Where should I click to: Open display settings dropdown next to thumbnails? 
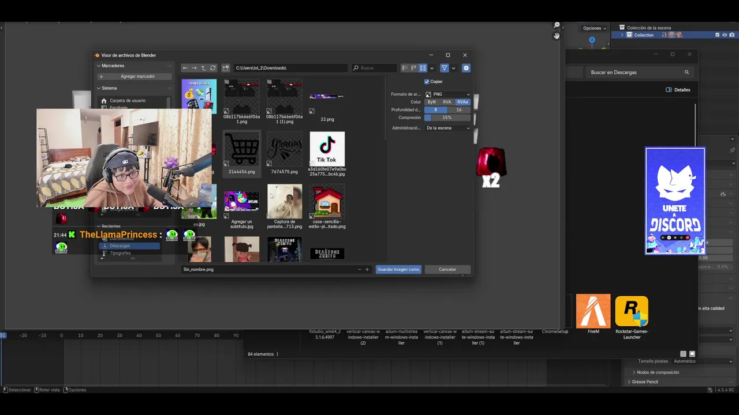(432, 68)
